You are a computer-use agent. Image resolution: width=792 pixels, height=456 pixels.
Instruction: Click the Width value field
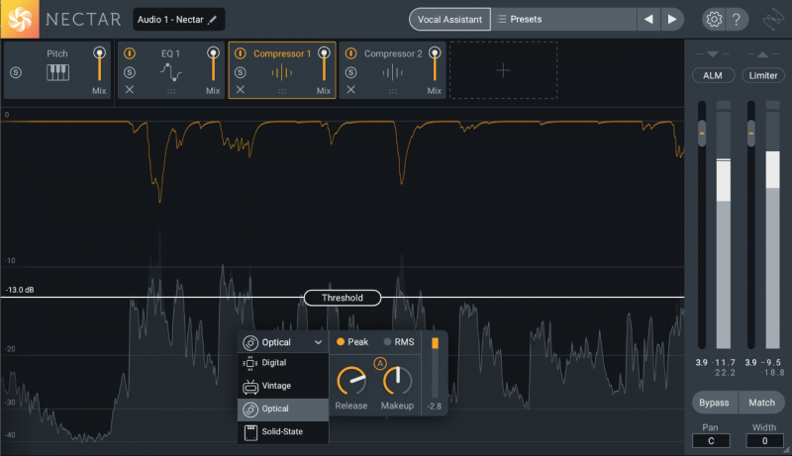tap(764, 441)
